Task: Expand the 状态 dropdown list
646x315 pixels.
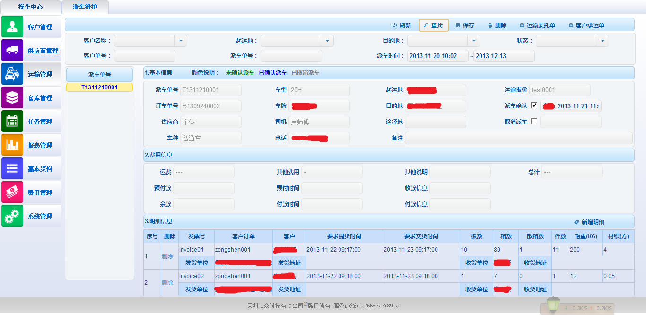Action: click(x=602, y=41)
